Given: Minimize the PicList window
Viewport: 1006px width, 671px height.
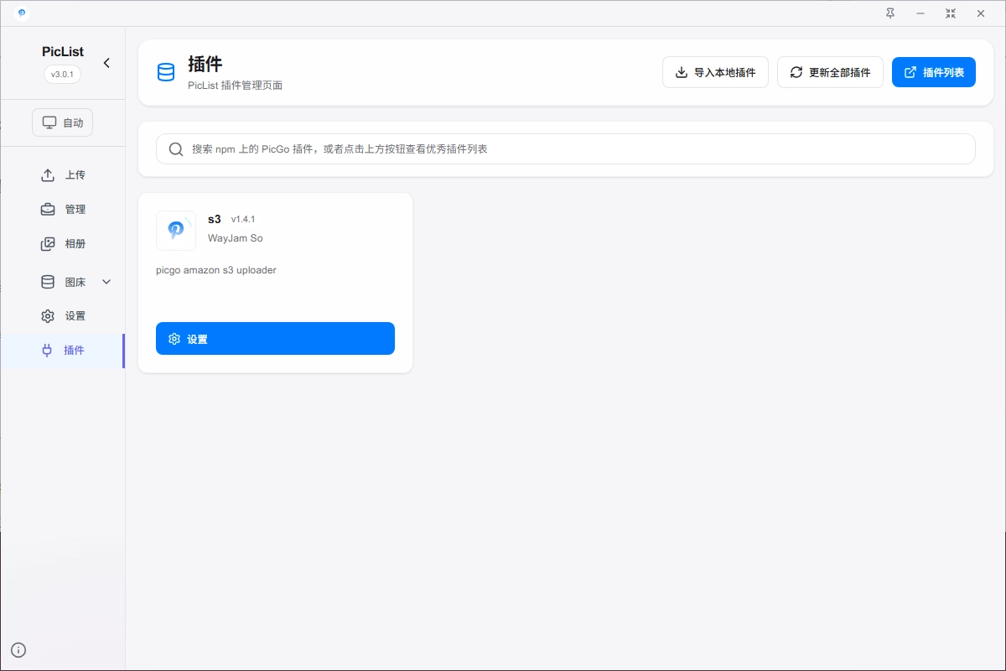Looking at the screenshot, I should pos(920,13).
